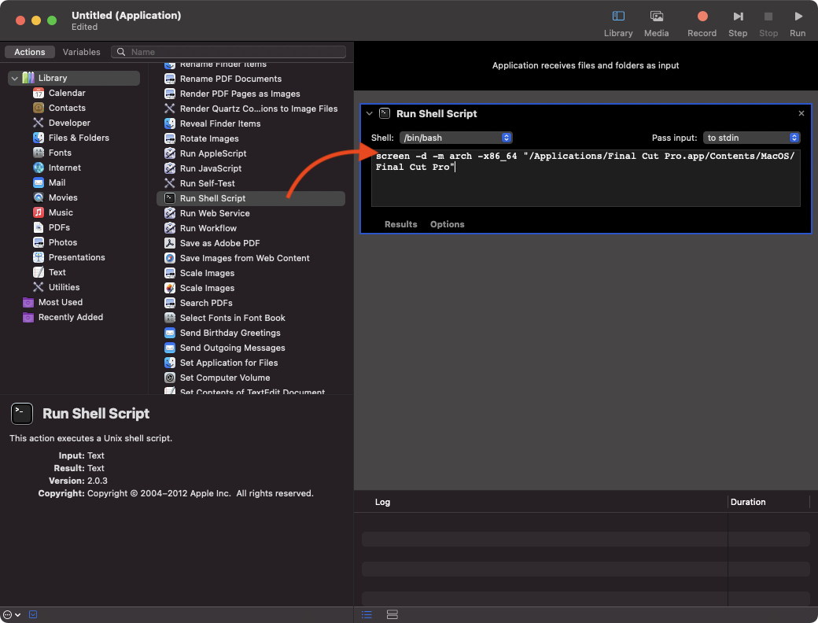Select the Rename PDF Documents action
The width and height of the screenshot is (818, 623).
point(230,79)
